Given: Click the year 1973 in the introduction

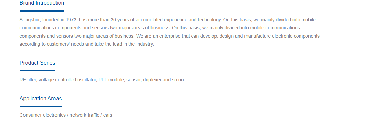Looking at the screenshot, I should point(71,20).
